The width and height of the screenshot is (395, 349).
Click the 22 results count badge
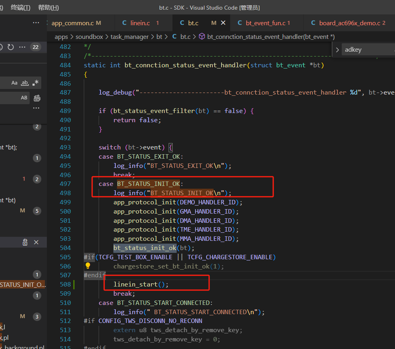36,47
